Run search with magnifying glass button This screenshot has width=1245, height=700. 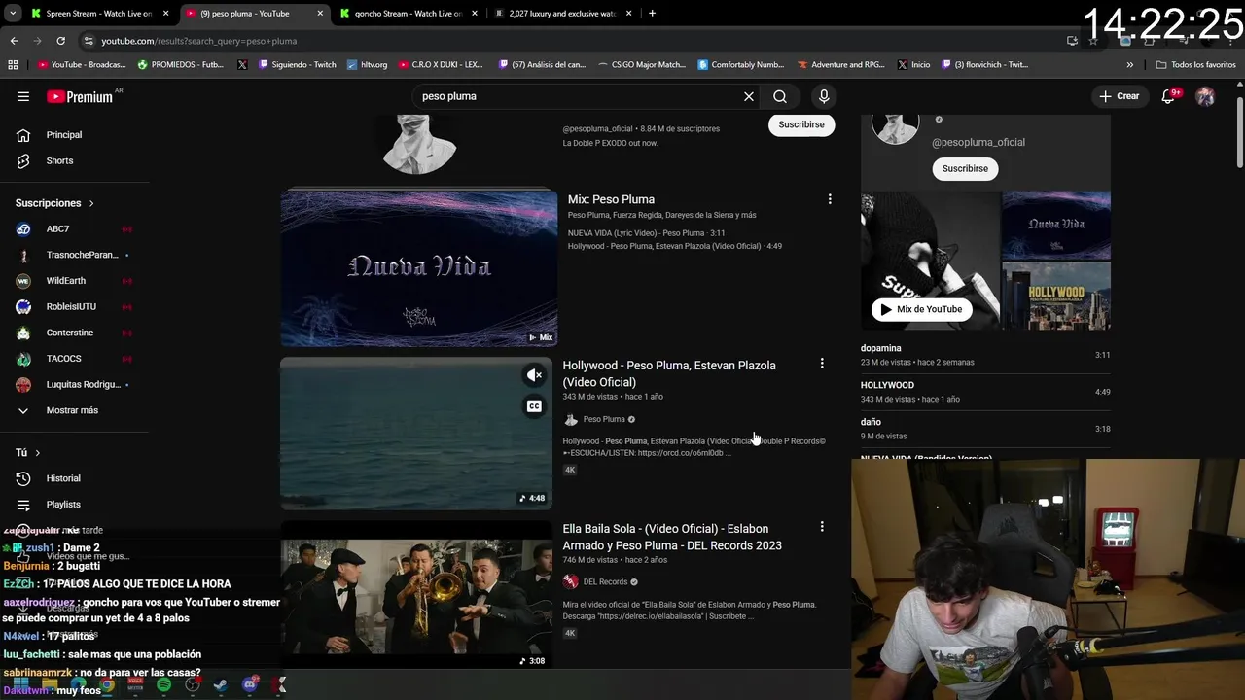pyautogui.click(x=780, y=96)
